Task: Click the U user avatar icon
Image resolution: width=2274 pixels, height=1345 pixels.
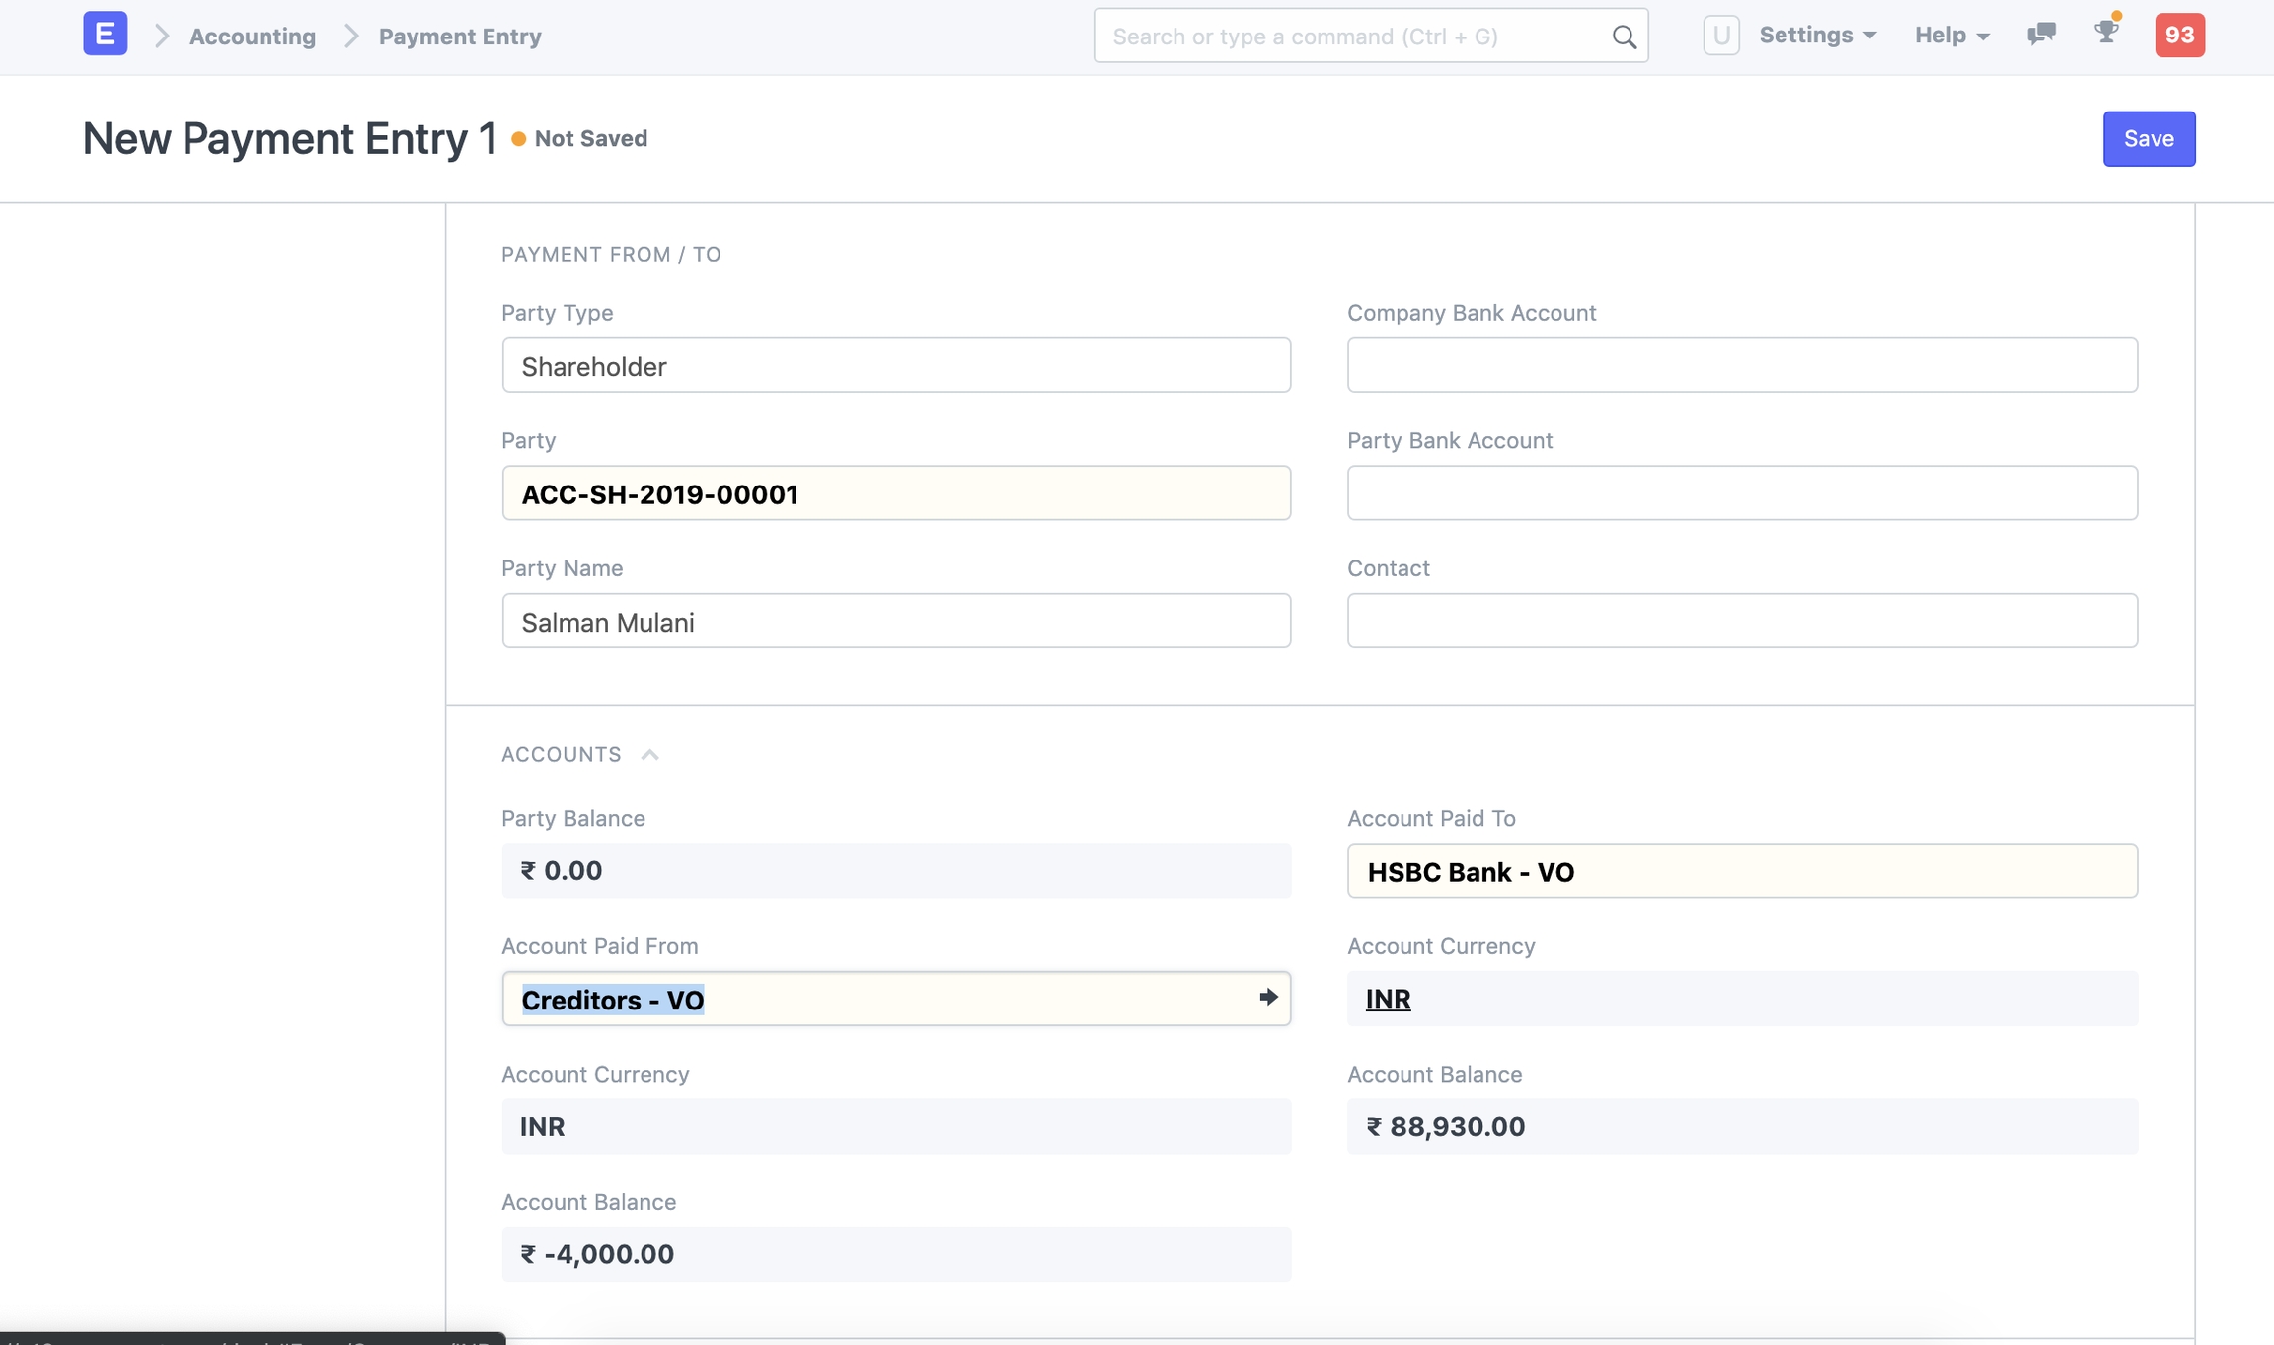Action: [x=1720, y=36]
